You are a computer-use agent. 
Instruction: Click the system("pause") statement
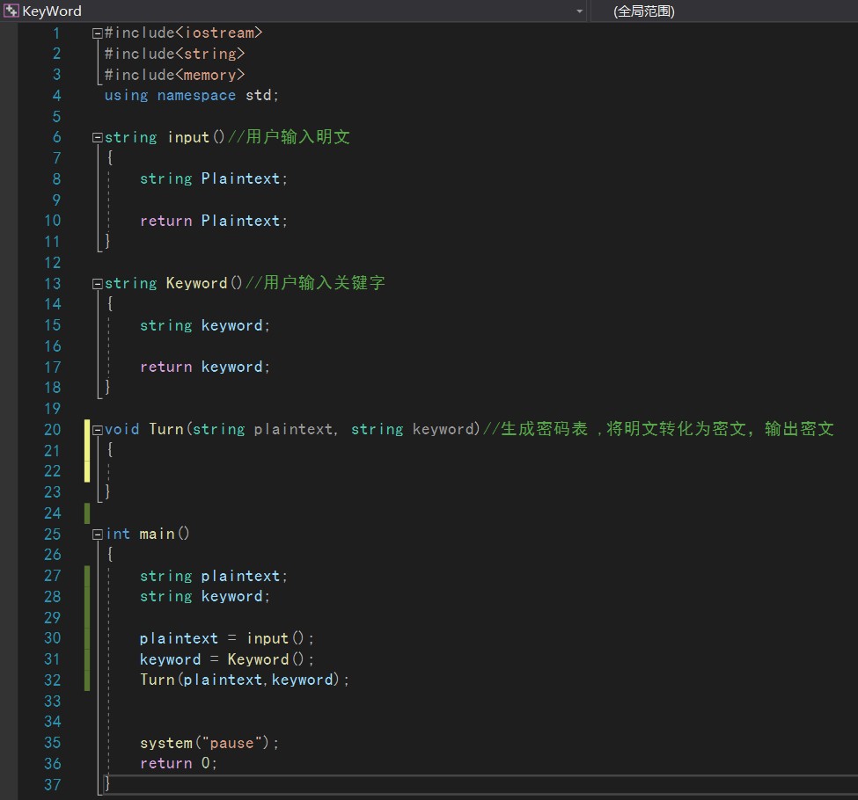[209, 743]
